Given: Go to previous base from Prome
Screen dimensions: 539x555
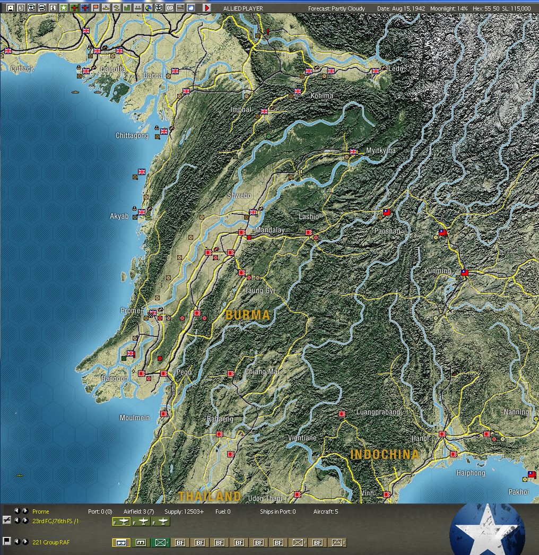Looking at the screenshot, I should pos(16,511).
